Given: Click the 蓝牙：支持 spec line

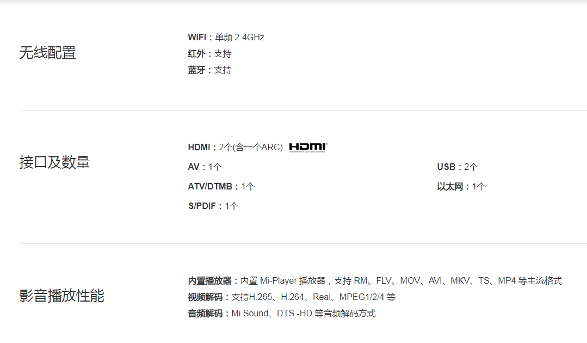Looking at the screenshot, I should [x=209, y=70].
